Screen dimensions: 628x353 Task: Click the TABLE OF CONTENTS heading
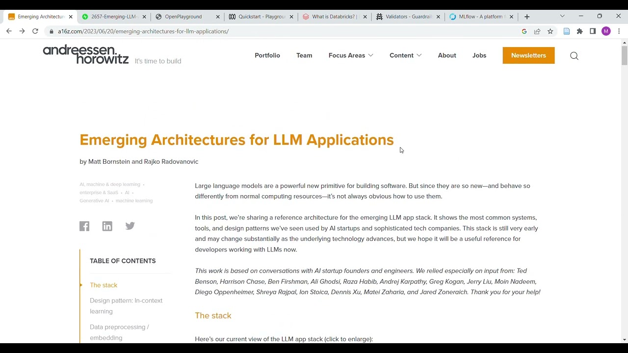[123, 261]
